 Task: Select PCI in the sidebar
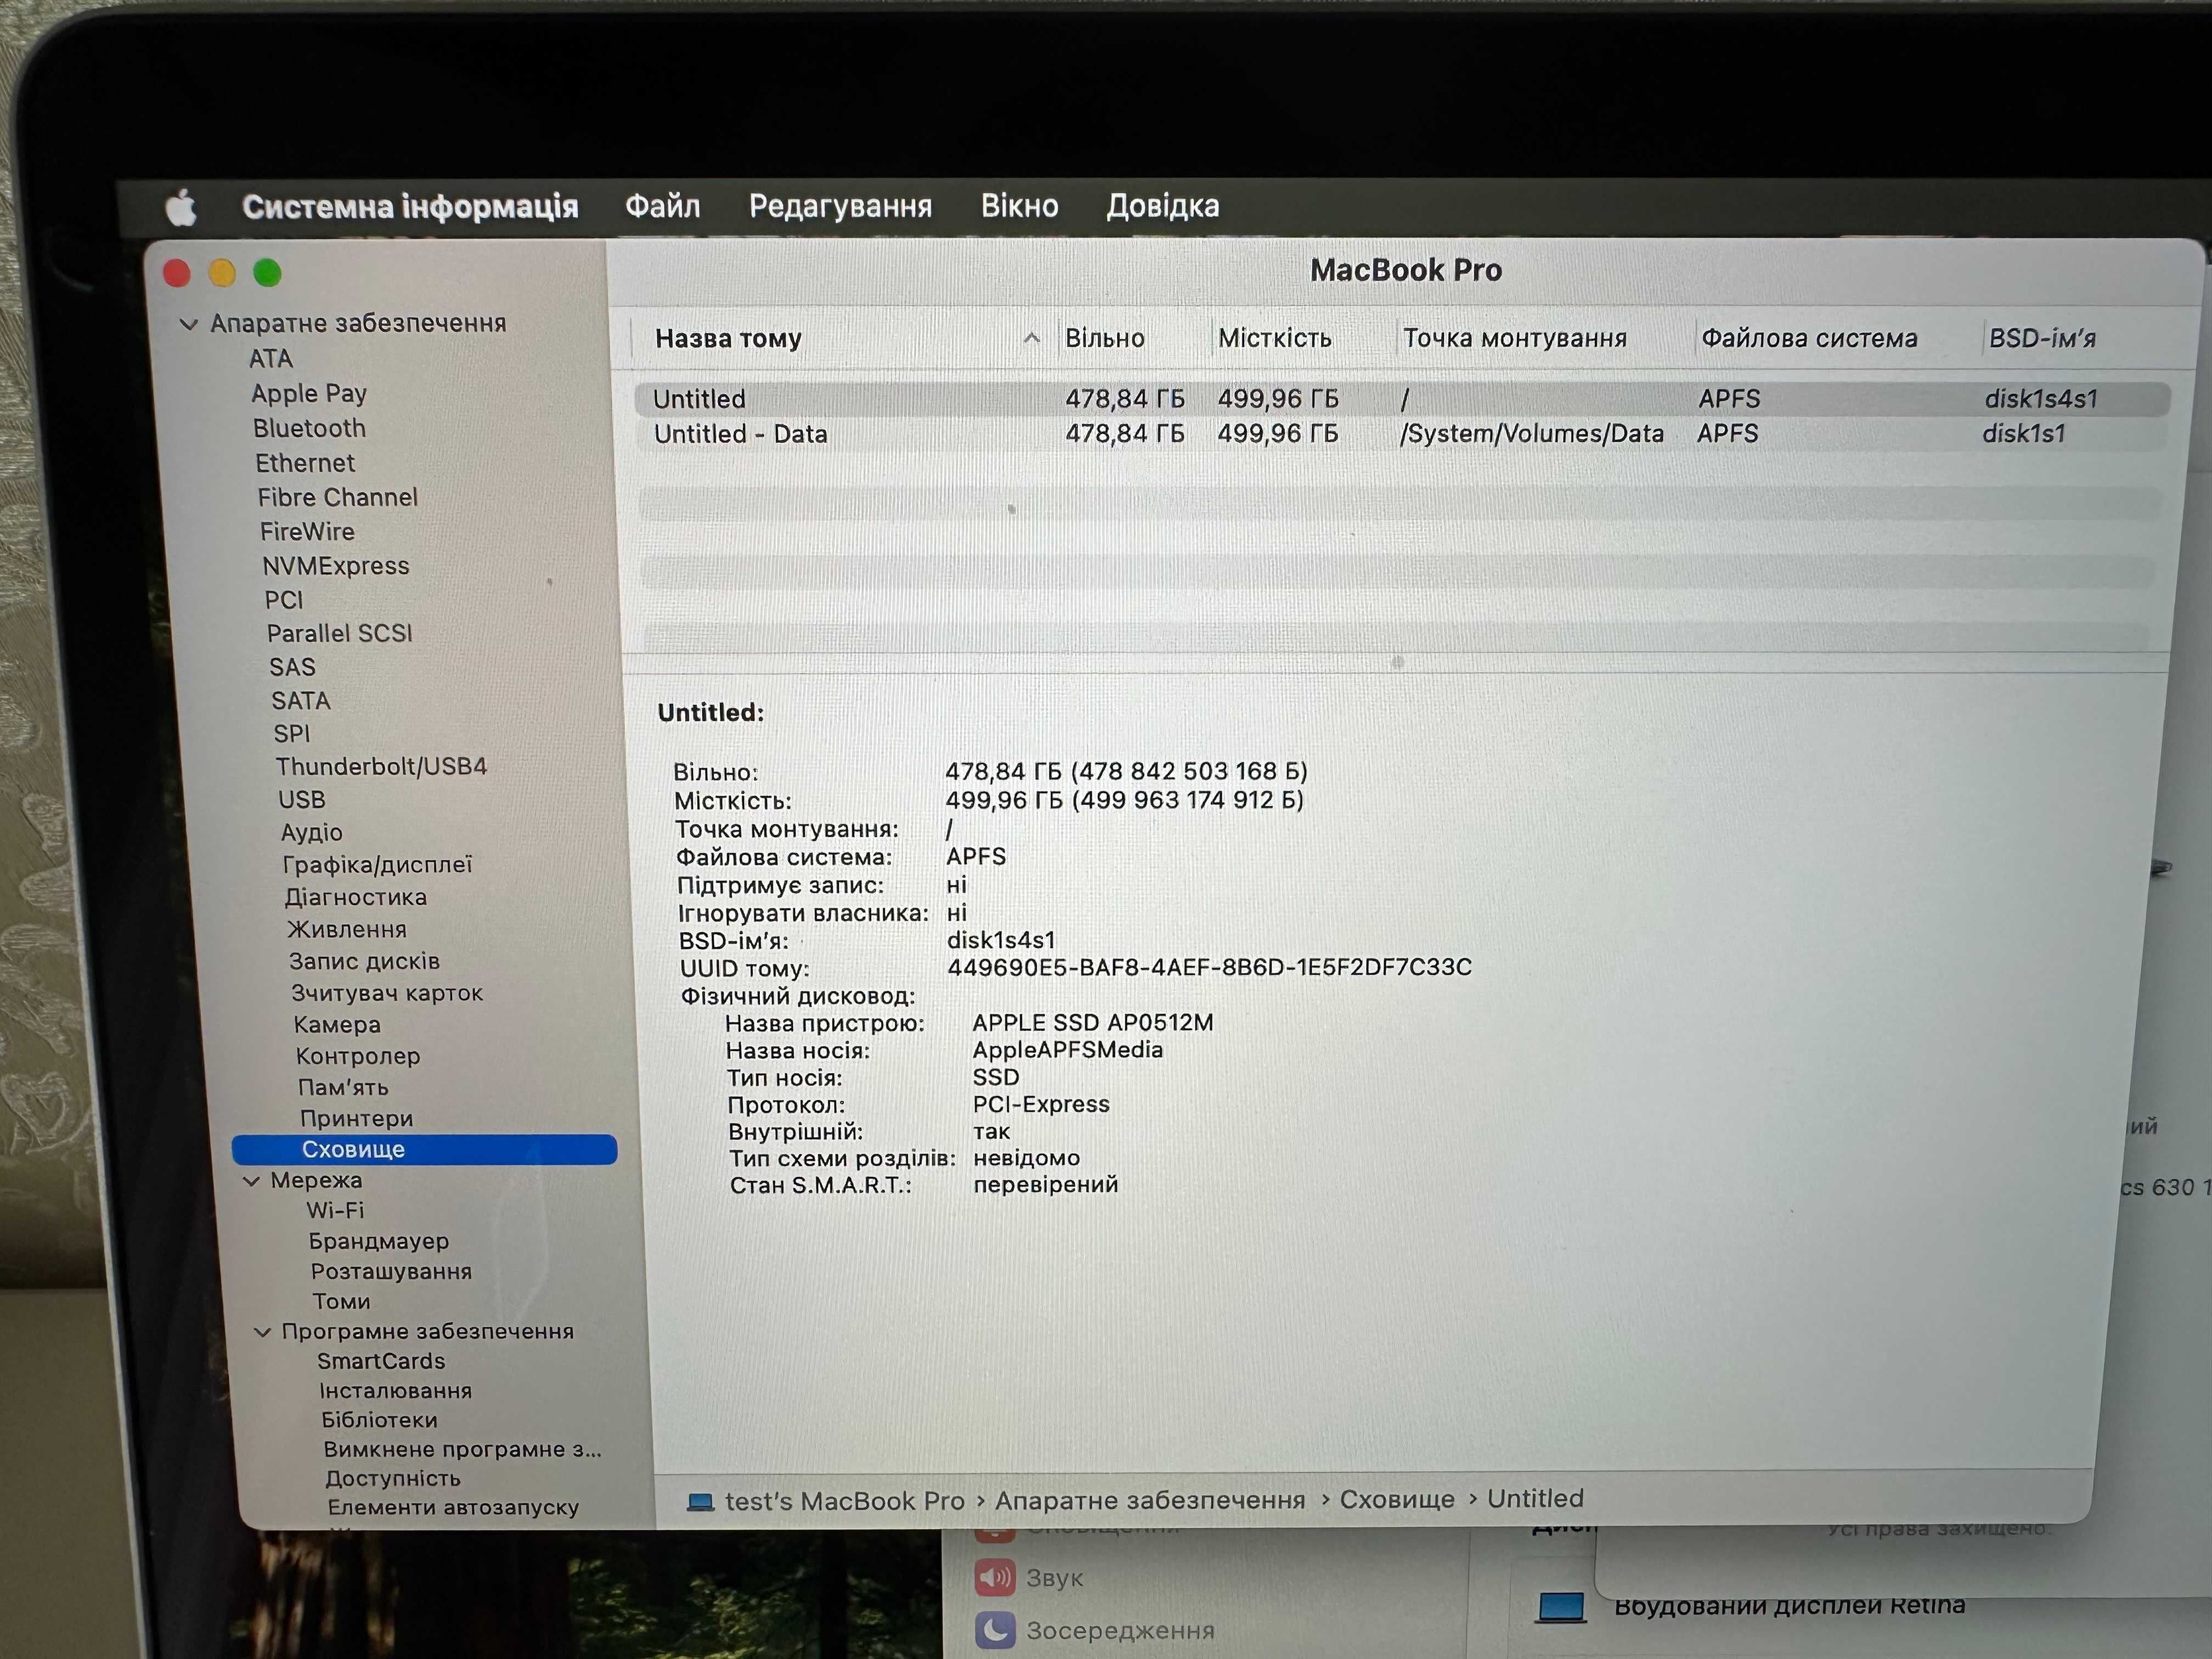pos(284,600)
